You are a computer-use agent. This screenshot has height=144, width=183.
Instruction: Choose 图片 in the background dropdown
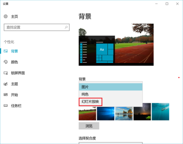click(x=111, y=87)
